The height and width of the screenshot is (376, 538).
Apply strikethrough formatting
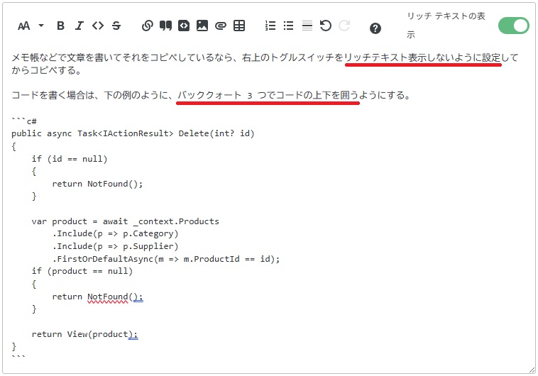coord(116,26)
